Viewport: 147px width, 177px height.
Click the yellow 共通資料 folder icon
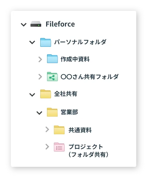[59, 130]
